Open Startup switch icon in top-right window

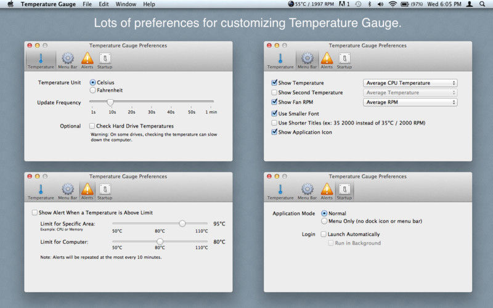[x=344, y=59]
